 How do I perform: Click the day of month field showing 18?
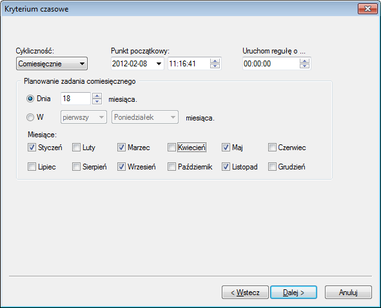[75, 99]
